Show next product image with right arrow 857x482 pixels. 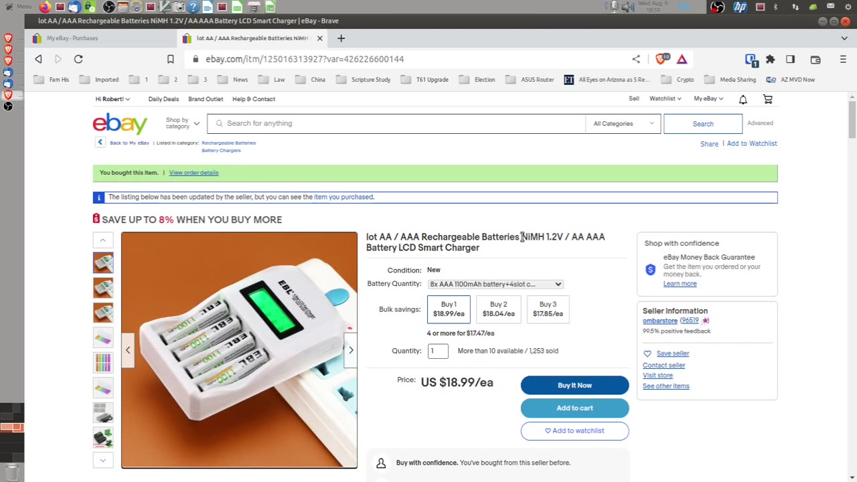(351, 350)
